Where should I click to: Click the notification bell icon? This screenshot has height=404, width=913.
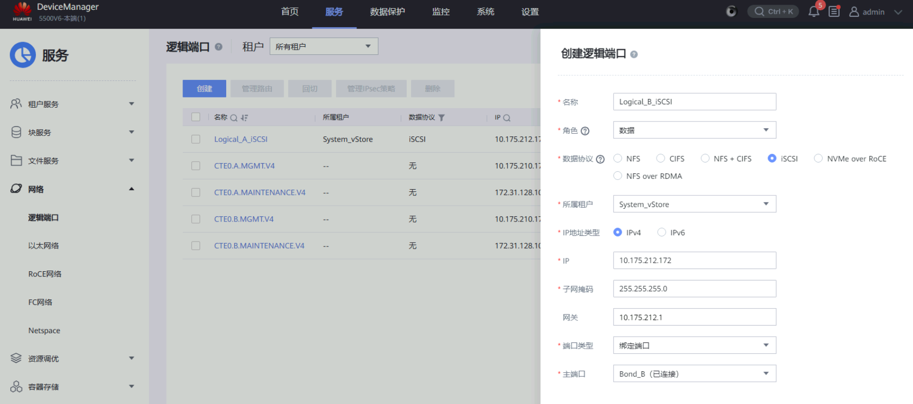813,12
